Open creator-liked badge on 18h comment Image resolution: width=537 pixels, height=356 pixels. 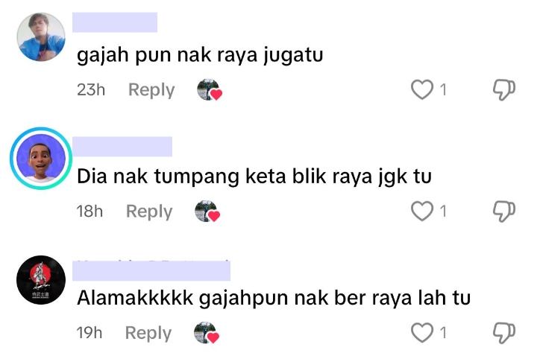point(207,212)
